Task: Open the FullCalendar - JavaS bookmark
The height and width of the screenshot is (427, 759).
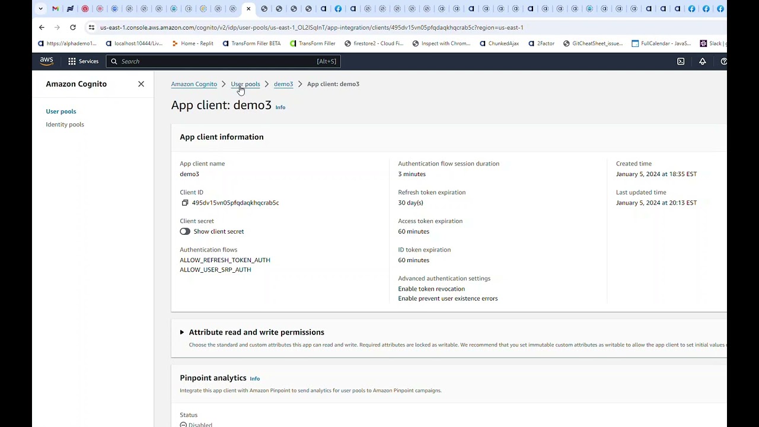Action: click(661, 43)
